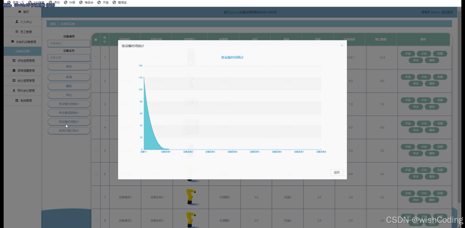Click the 个人中心 person icon
Screen dimensions: 465x228
tap(17, 22)
